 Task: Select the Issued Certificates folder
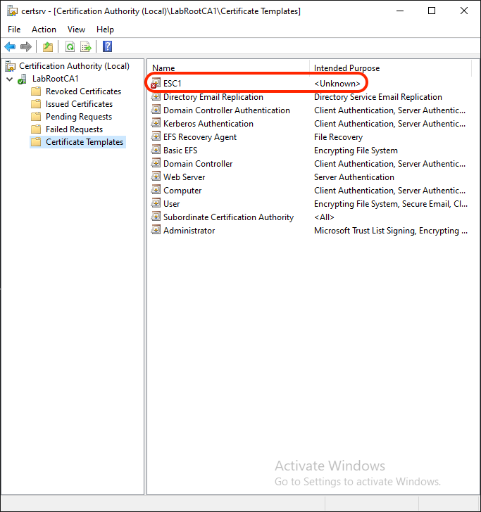pyautogui.click(x=79, y=104)
